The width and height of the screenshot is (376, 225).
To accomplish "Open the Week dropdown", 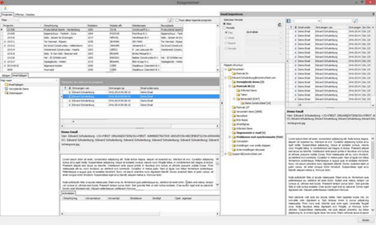I will pyautogui.click(x=280, y=38).
